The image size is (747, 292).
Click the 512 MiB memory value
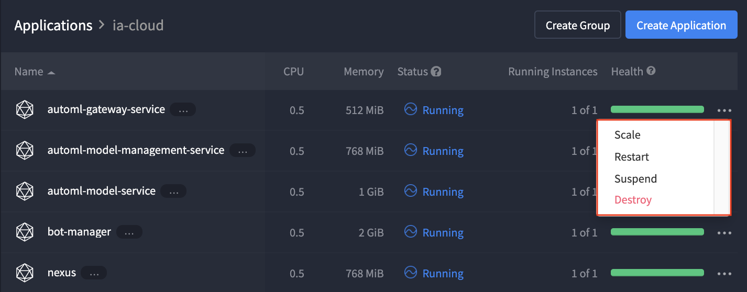(x=365, y=110)
